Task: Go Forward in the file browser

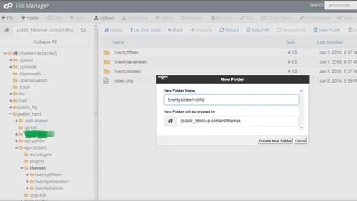Action: [x=201, y=30]
